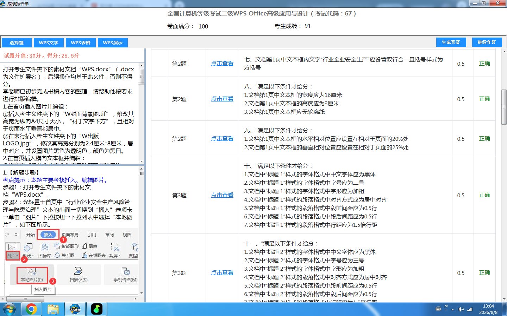Switch to the 未来教育 exam app taskbar icon

(75, 309)
